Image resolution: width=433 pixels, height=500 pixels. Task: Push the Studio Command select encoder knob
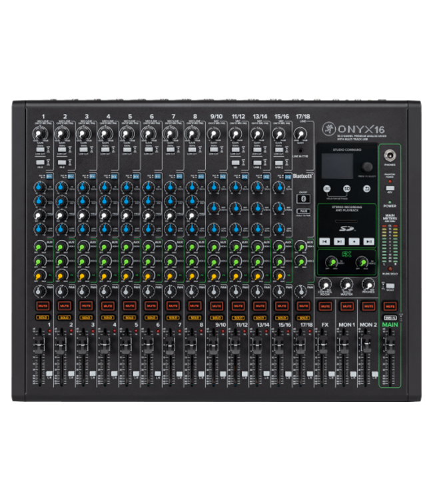367,167
